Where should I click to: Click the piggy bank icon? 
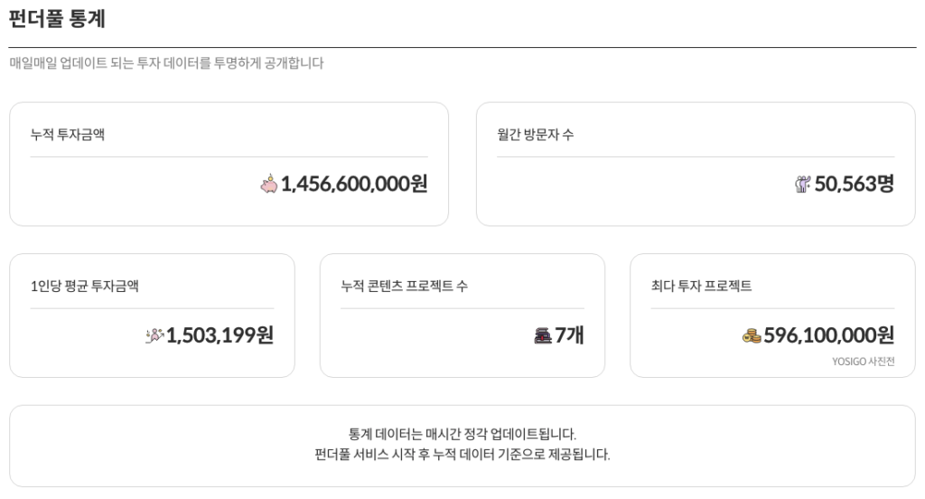[x=269, y=184]
